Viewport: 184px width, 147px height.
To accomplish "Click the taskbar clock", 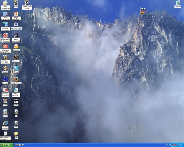I will click(x=180, y=145).
